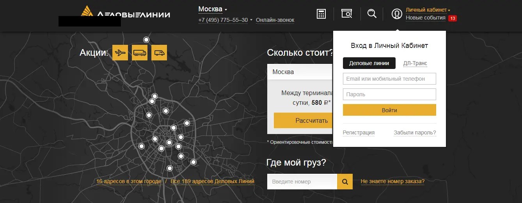Focus the Email или мобильный телефон field
Screen dimensions: 522x203
(389, 79)
